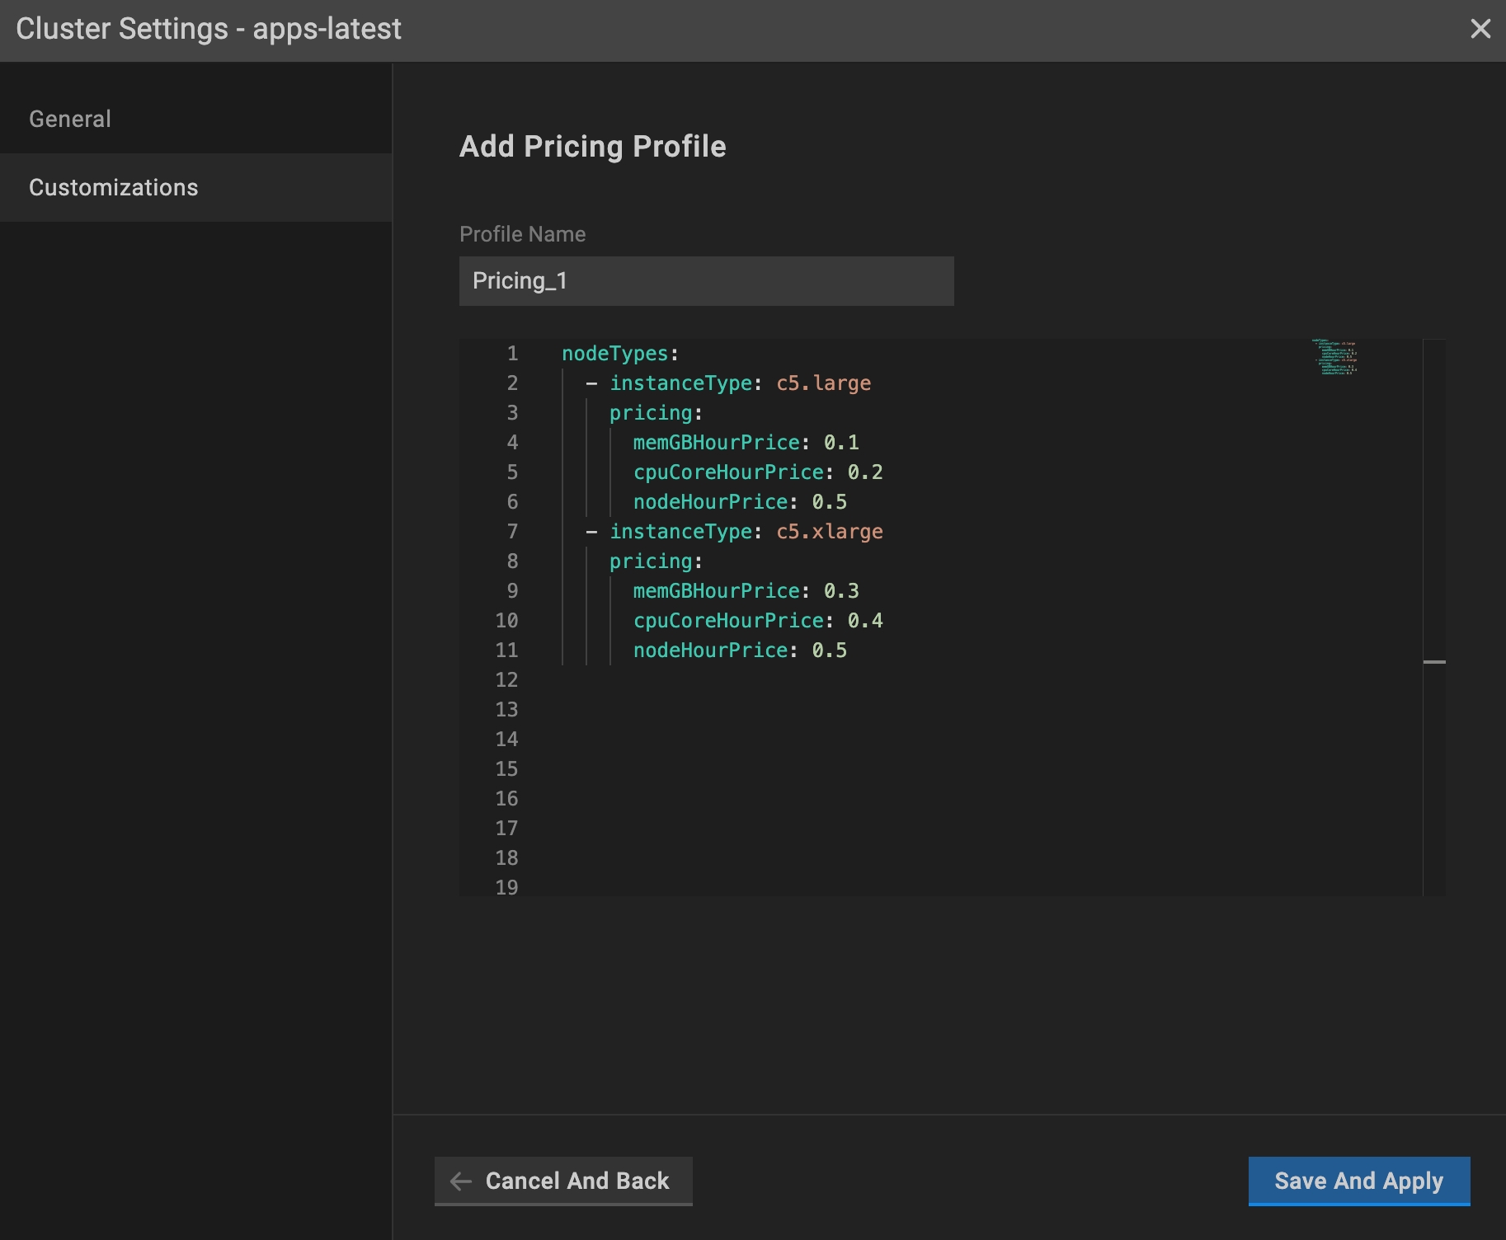Open the General settings tab
The height and width of the screenshot is (1240, 1506).
(x=70, y=119)
